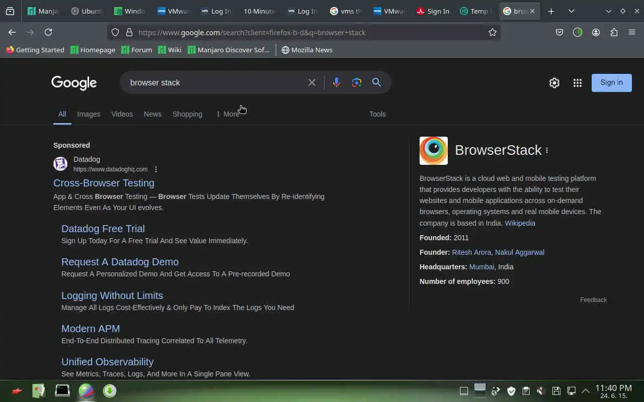This screenshot has width=644, height=402.
Task: Open BrowserStack panel three-dot options
Action: pyautogui.click(x=547, y=150)
